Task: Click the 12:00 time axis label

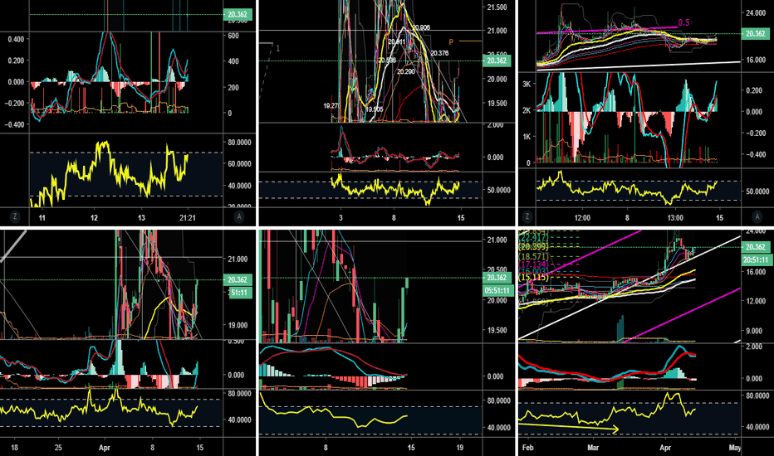Action: pyautogui.click(x=582, y=218)
